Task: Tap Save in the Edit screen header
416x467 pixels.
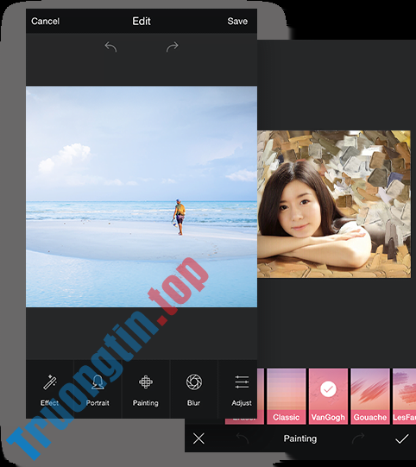Action: pyautogui.click(x=237, y=21)
